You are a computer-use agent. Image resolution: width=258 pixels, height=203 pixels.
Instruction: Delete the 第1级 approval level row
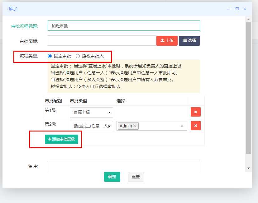pyautogui.click(x=196, y=112)
